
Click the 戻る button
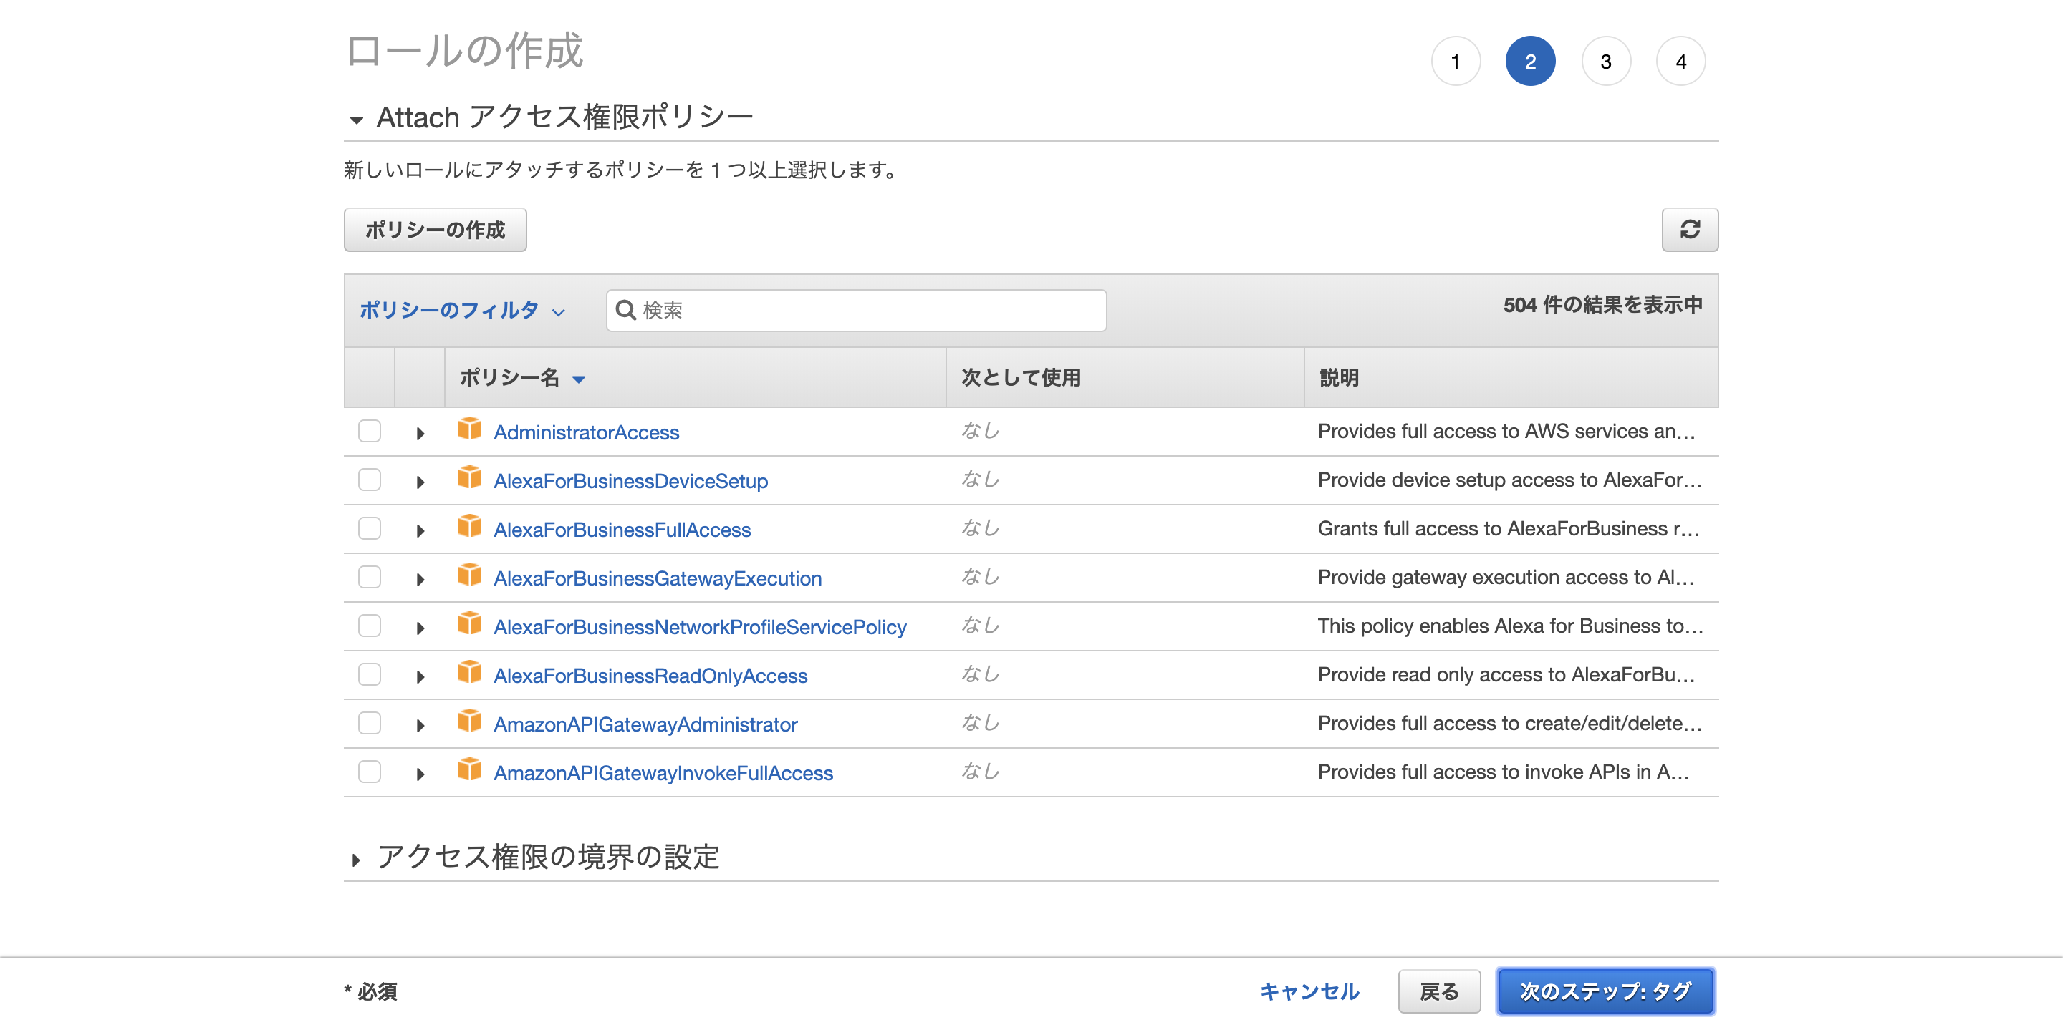click(x=1439, y=991)
